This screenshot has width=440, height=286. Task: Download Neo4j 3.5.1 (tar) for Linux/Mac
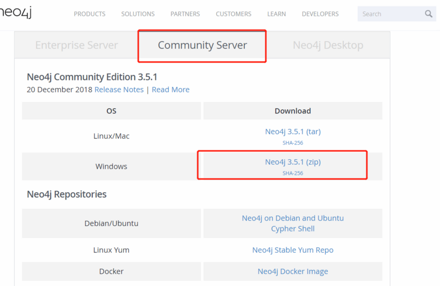(x=293, y=132)
